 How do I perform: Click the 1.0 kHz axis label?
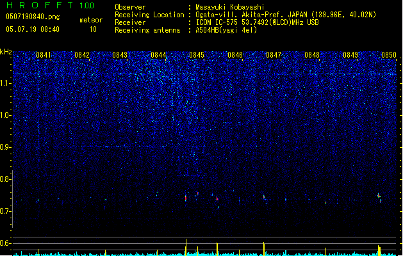(x=5, y=115)
